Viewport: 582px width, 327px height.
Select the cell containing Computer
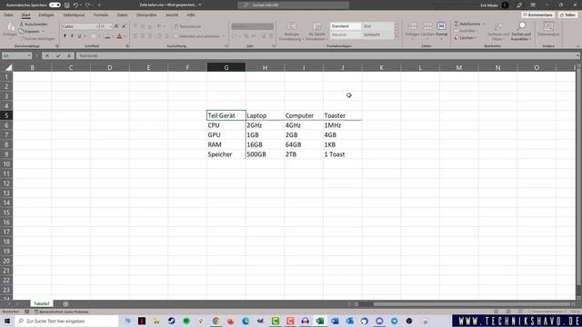pyautogui.click(x=304, y=115)
